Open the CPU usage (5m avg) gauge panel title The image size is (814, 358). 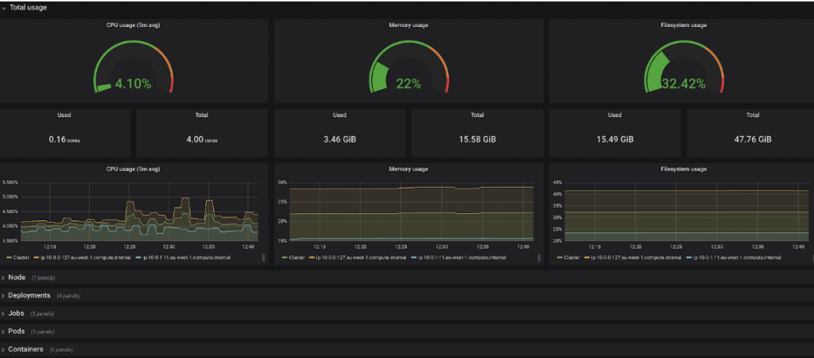click(133, 25)
